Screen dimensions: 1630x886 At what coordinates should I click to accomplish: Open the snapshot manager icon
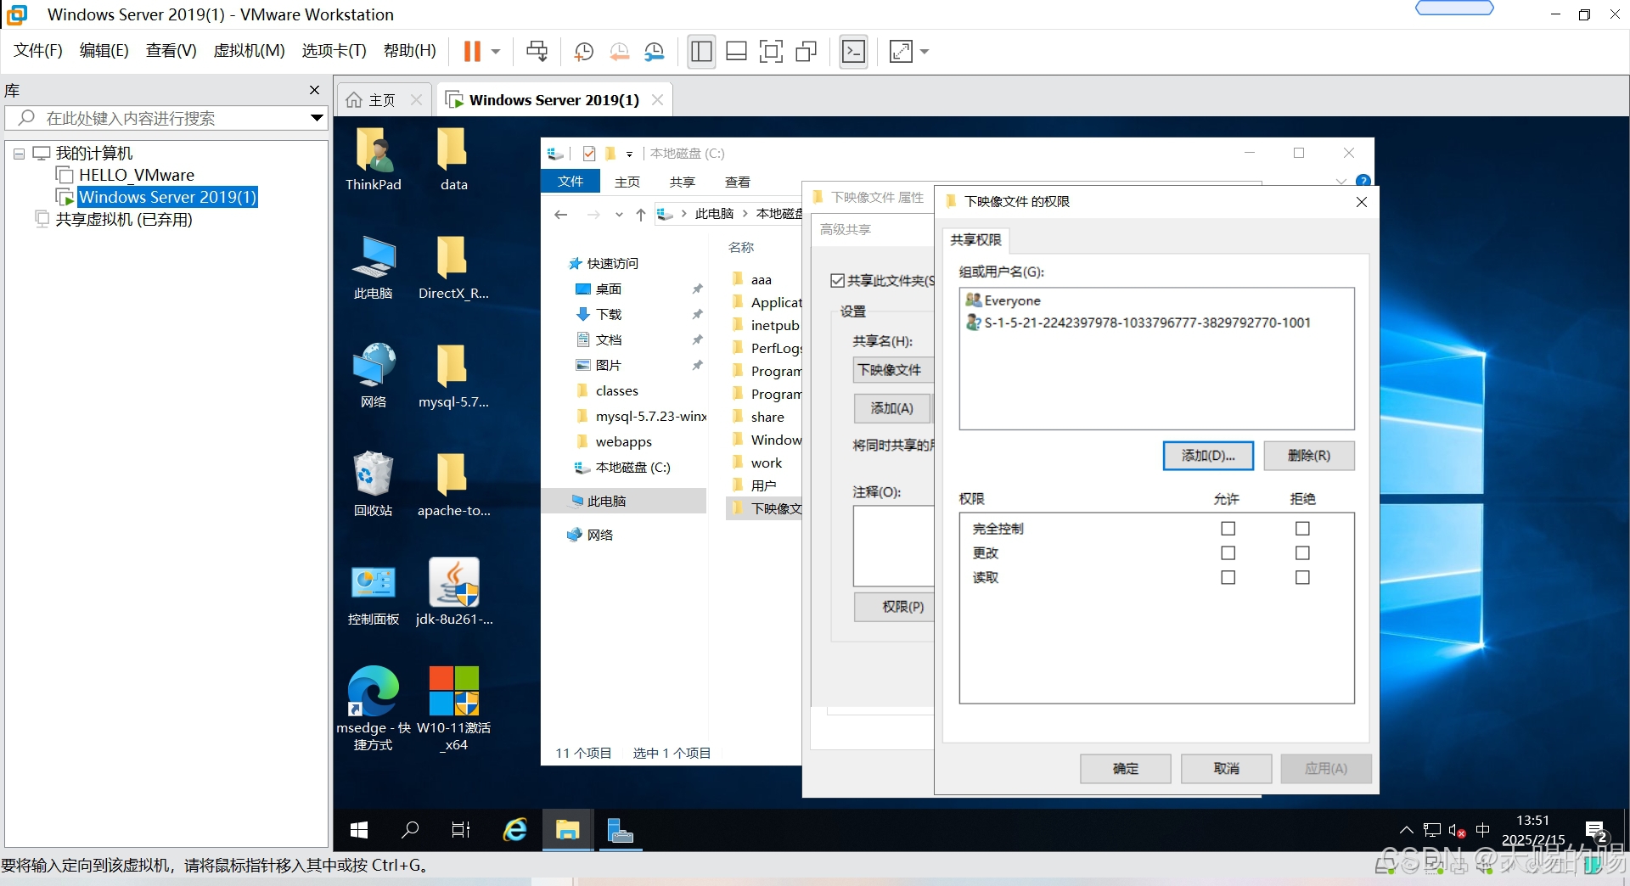click(x=655, y=52)
